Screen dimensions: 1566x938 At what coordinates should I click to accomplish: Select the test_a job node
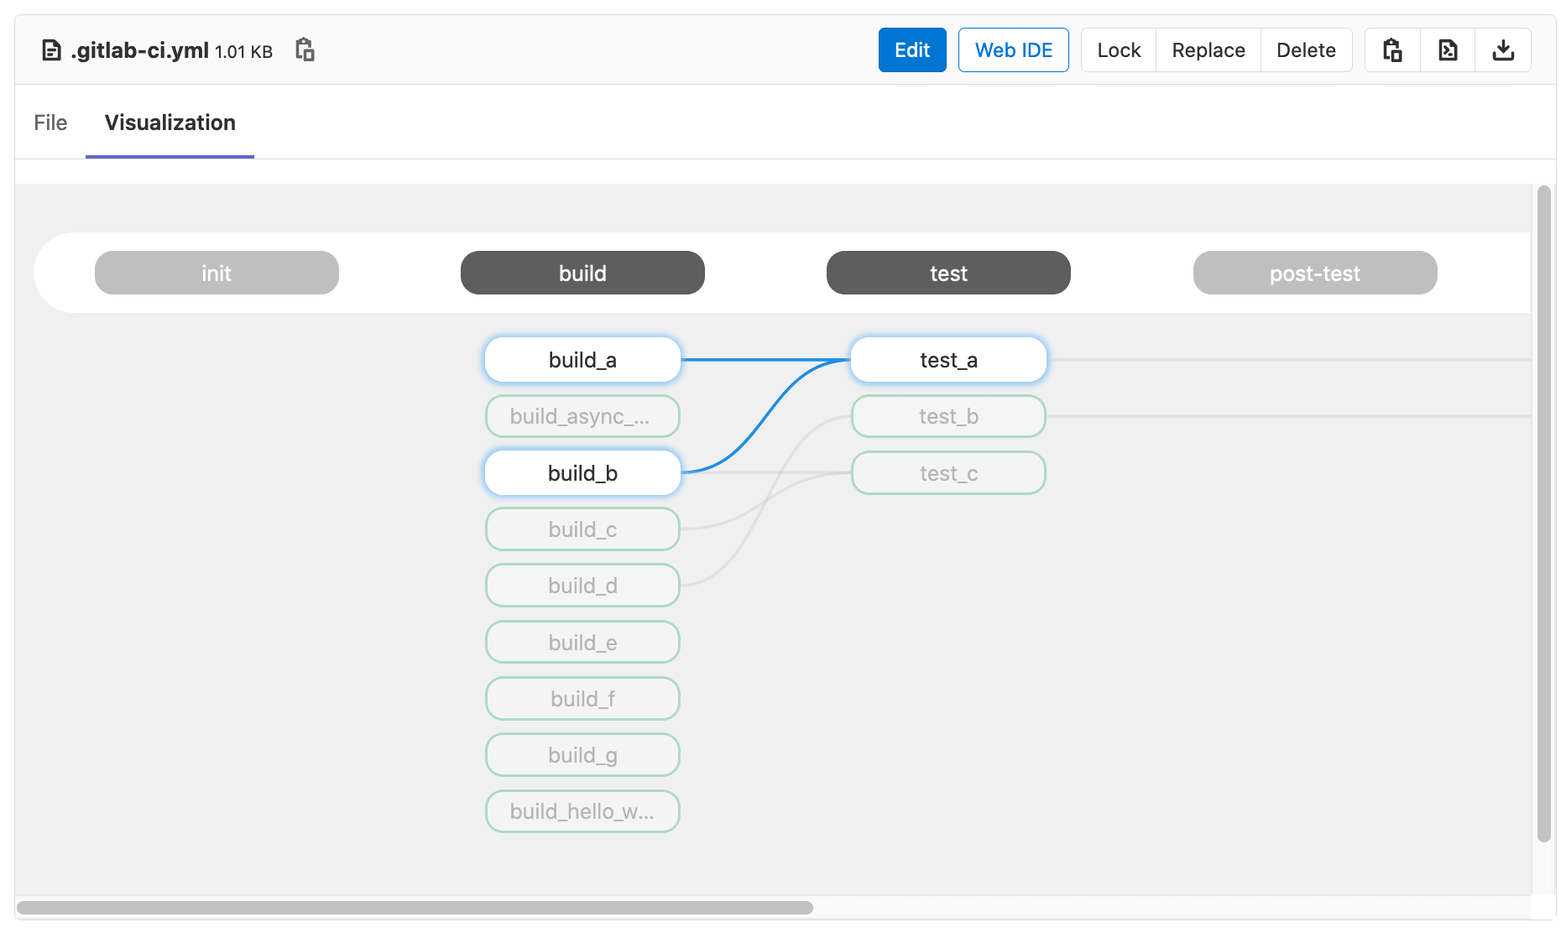click(x=947, y=359)
